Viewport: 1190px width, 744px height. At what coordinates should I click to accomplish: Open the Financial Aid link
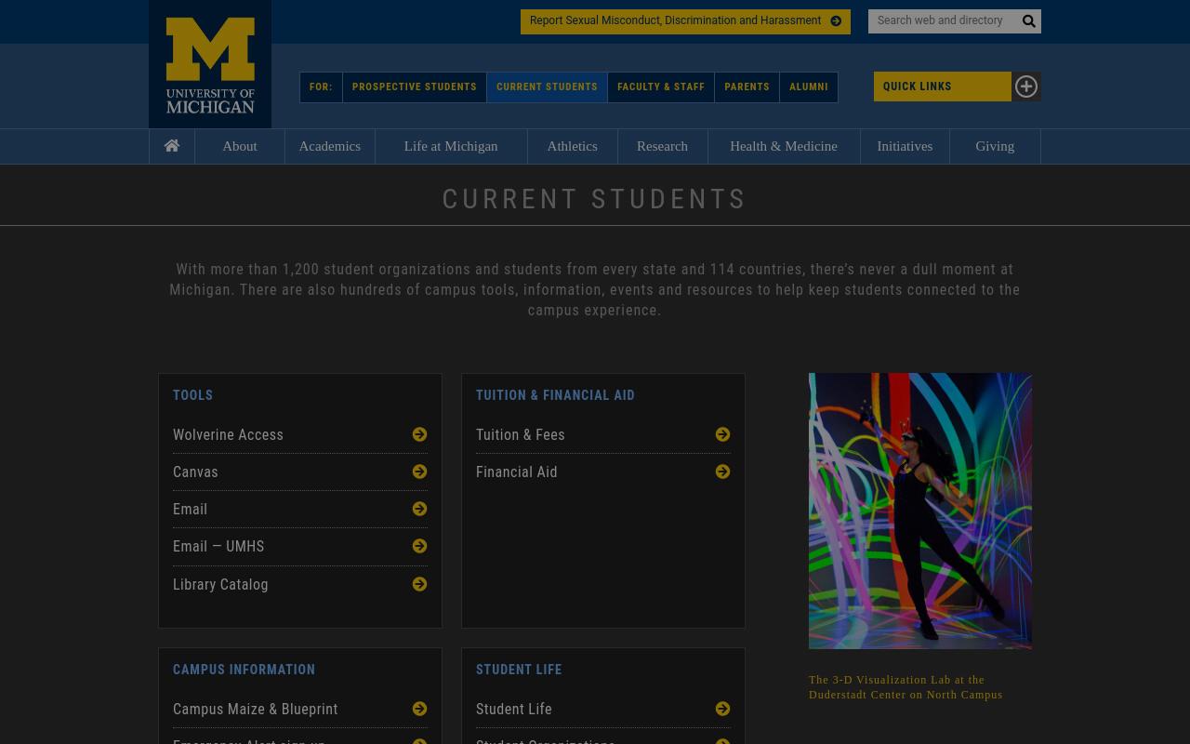[x=603, y=472]
